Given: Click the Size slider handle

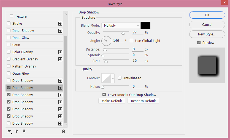Looking at the screenshot, I should [x=106, y=61].
